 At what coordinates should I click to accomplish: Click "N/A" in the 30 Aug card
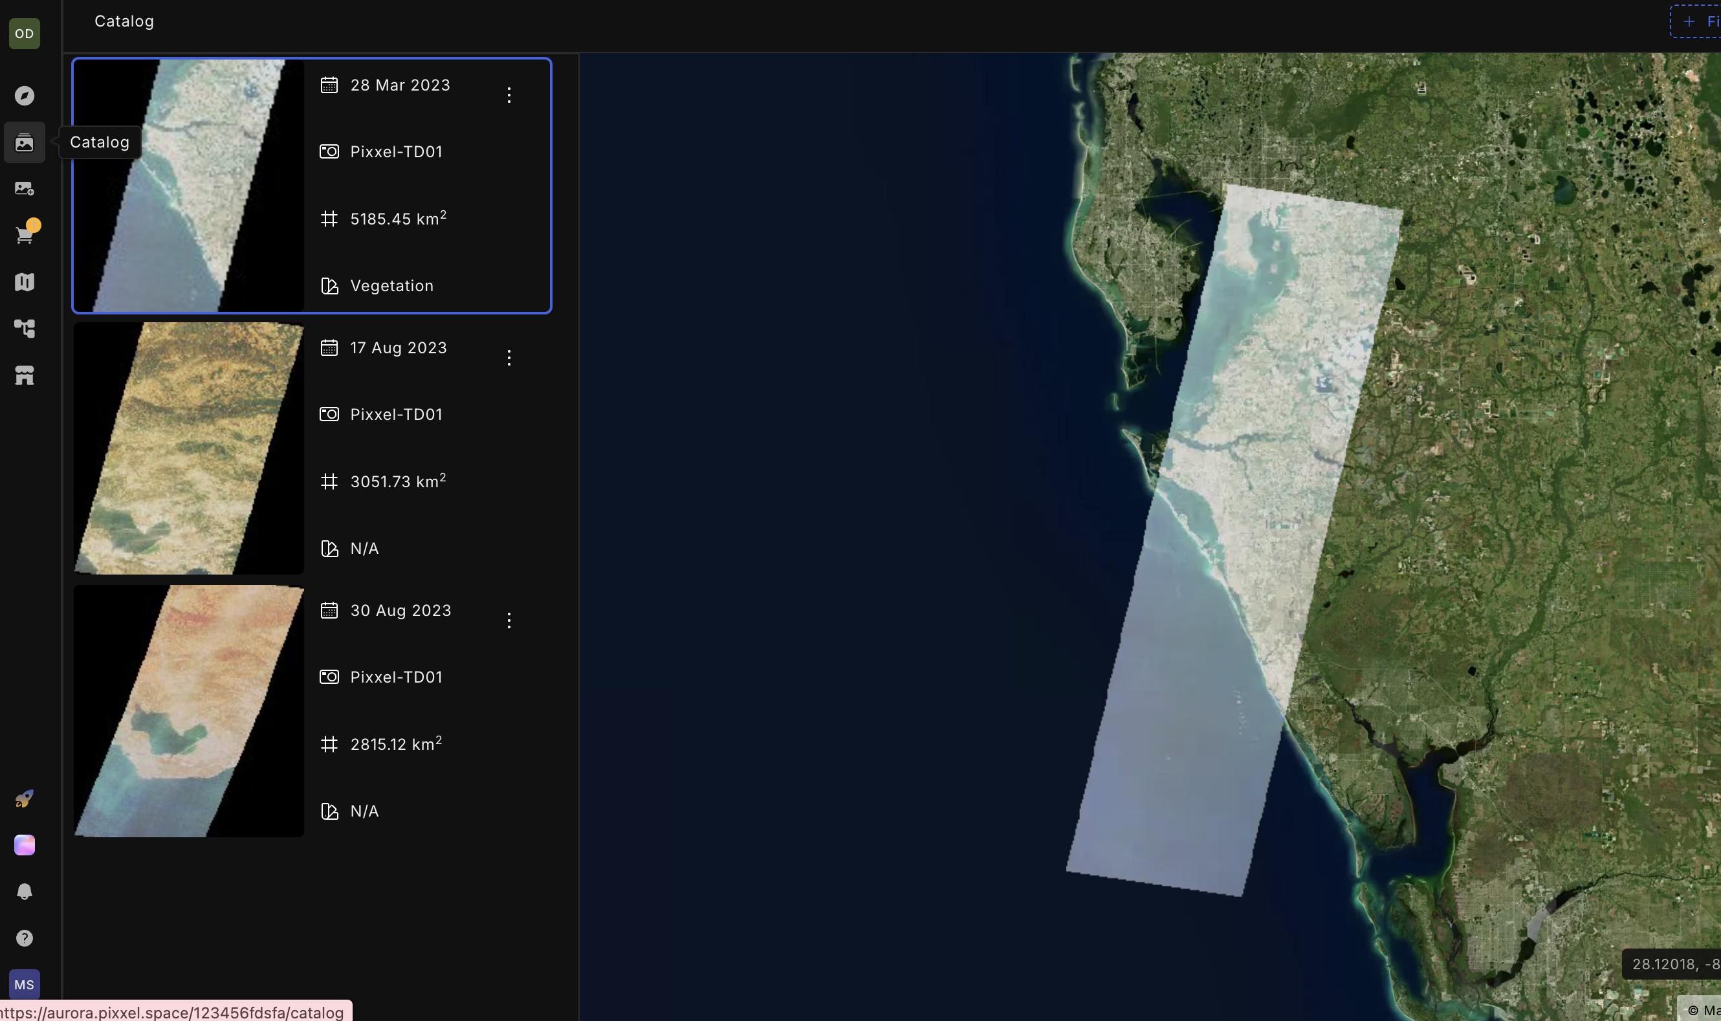point(364,812)
